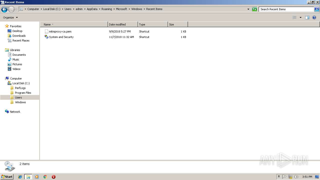Click Computer in the address breadcrumb

pos(33,9)
